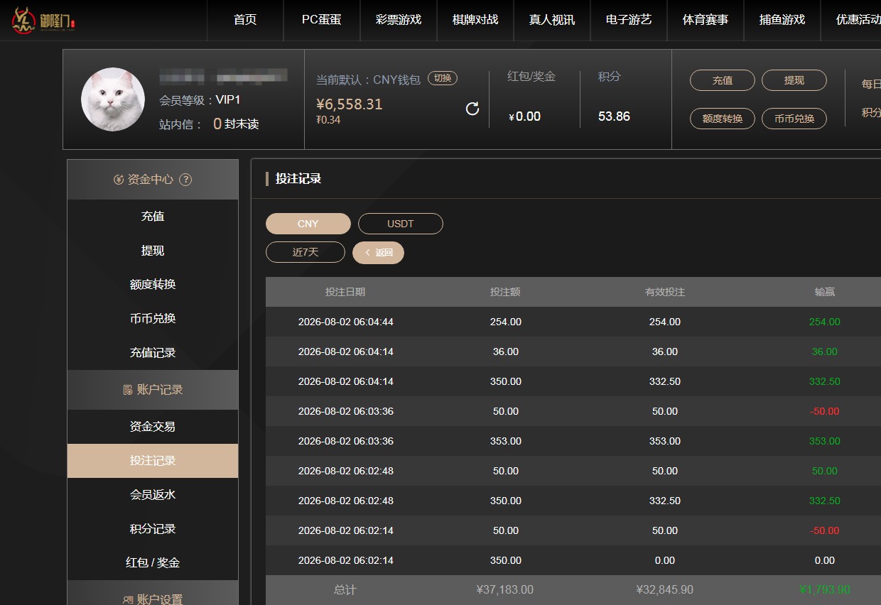This screenshot has height=605, width=881.
Task: Click the top 额度转换 button
Action: [x=723, y=119]
